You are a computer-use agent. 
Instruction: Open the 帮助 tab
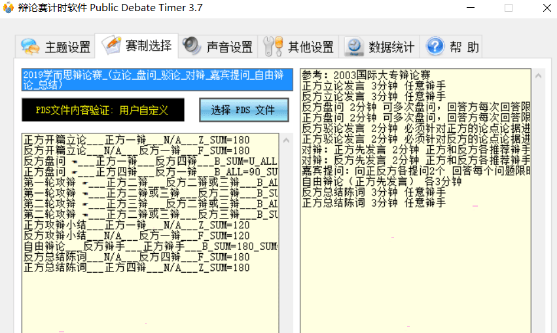coord(451,46)
